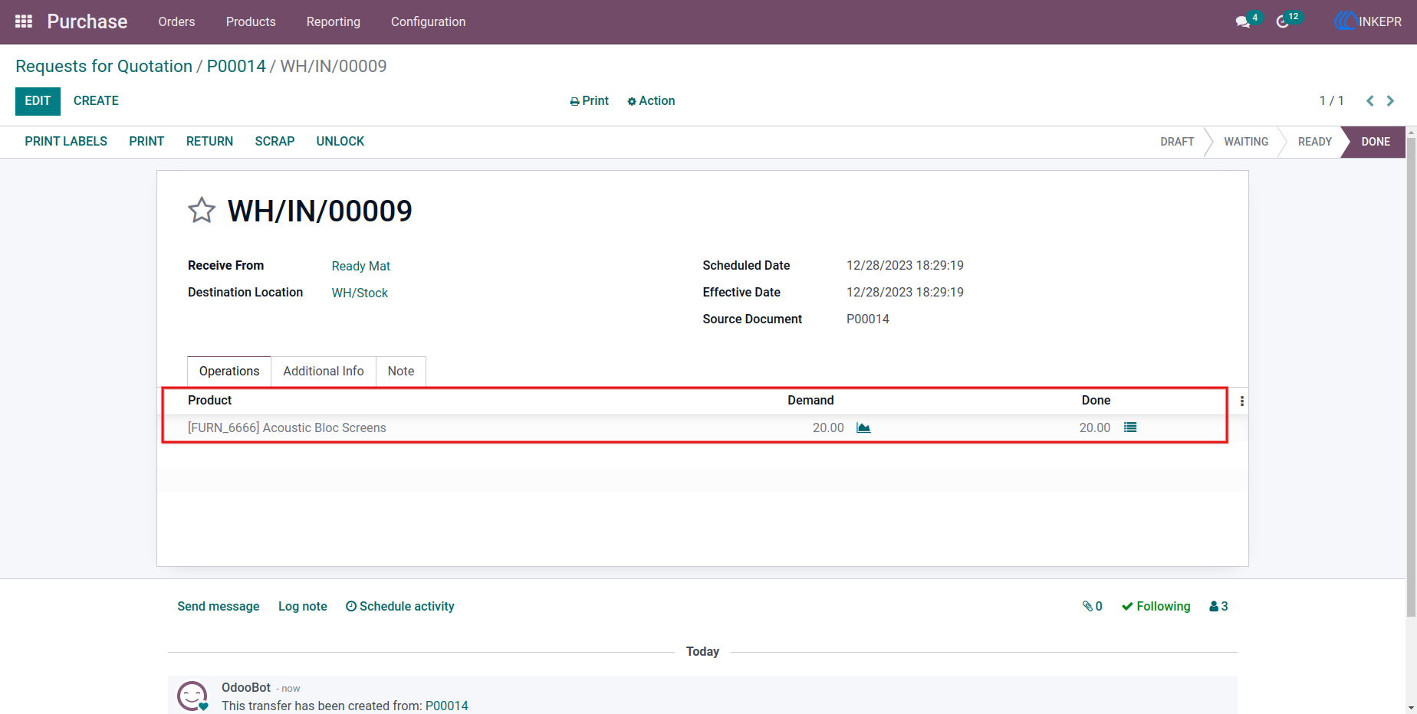The height and width of the screenshot is (714, 1417).
Task: Switch to the Additional Info tab
Action: 324,371
